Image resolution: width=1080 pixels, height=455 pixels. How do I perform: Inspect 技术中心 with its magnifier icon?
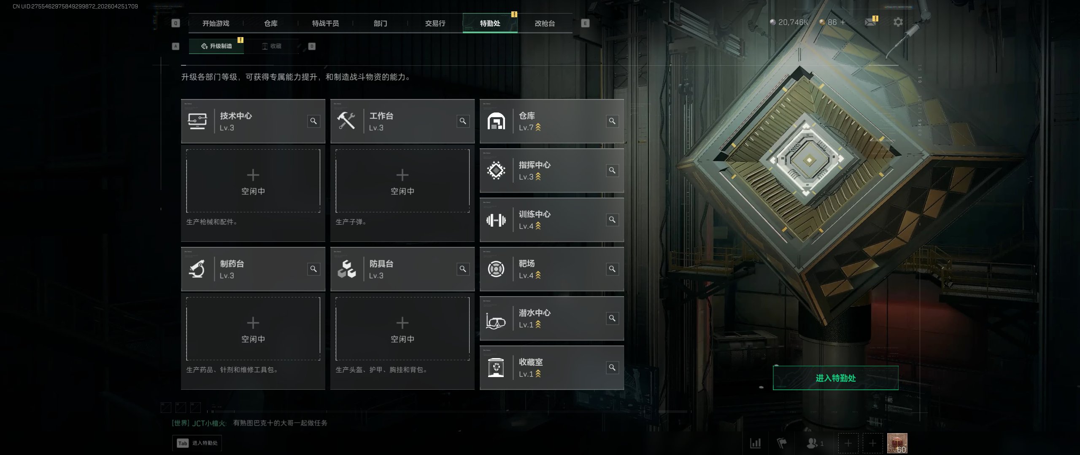click(313, 121)
